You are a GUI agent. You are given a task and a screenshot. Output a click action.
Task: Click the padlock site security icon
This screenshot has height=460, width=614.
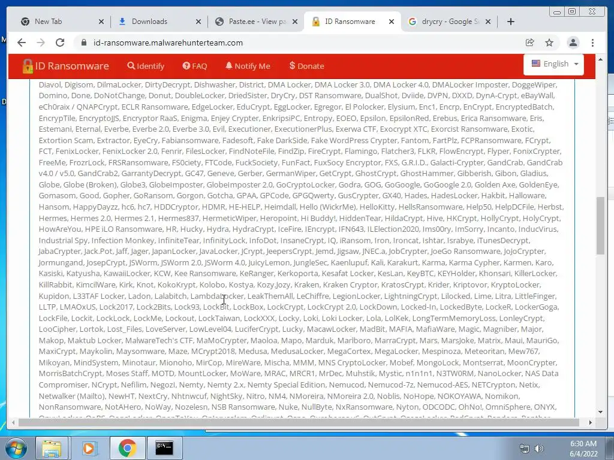coord(84,43)
